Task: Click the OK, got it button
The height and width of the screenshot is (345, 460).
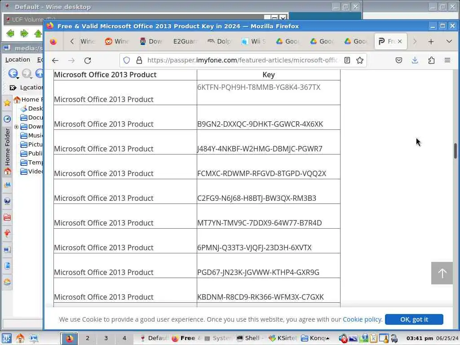Action: point(414,319)
